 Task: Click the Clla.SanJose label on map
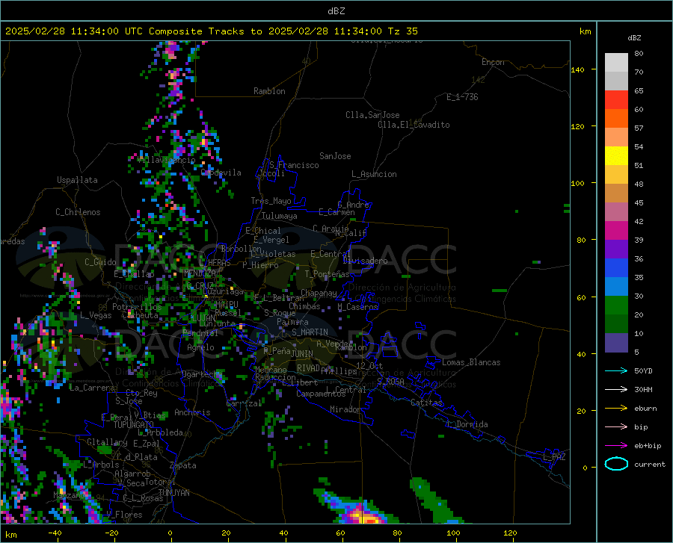click(x=372, y=115)
